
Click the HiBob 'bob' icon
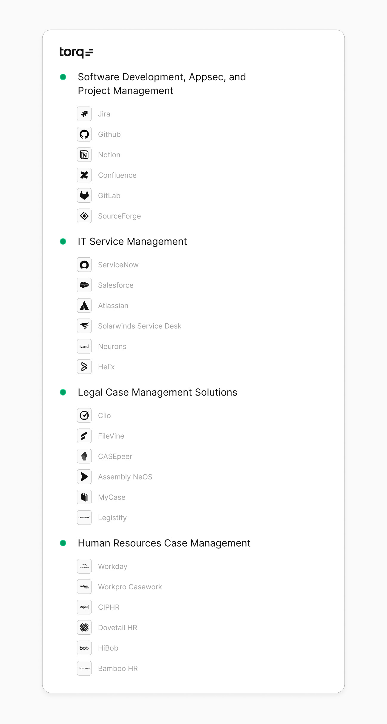tap(84, 648)
